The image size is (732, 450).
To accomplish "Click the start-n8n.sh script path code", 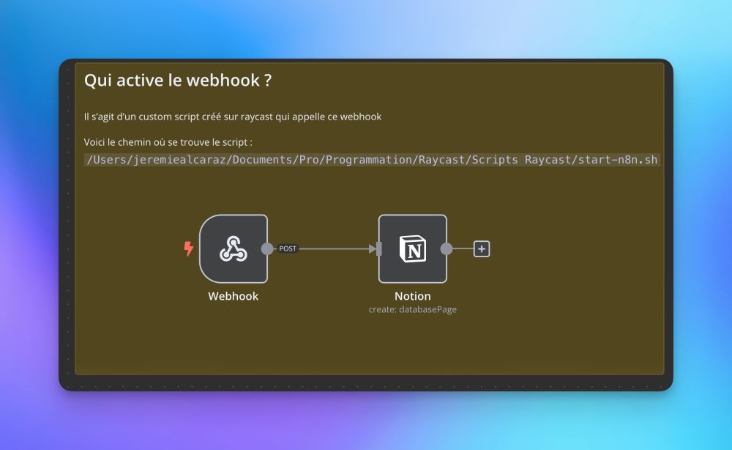I will [x=372, y=160].
